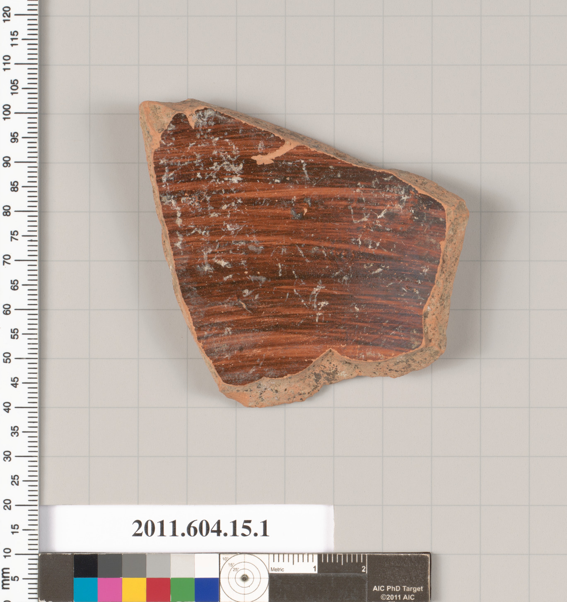Click the cyan color patch

point(86,590)
